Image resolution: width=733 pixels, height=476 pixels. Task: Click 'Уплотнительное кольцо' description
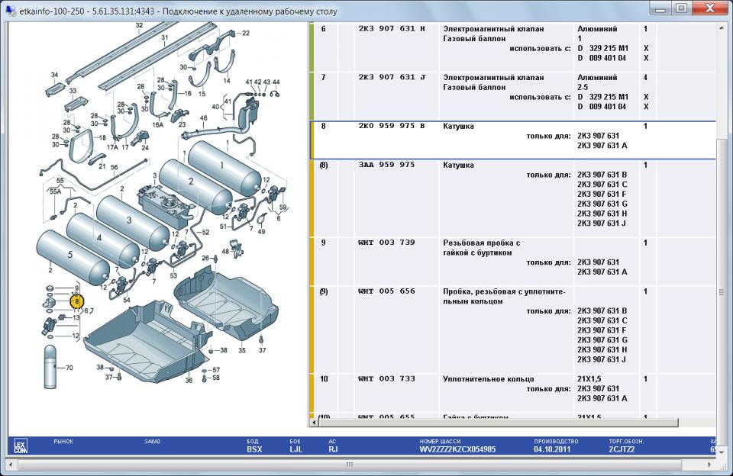click(x=488, y=379)
